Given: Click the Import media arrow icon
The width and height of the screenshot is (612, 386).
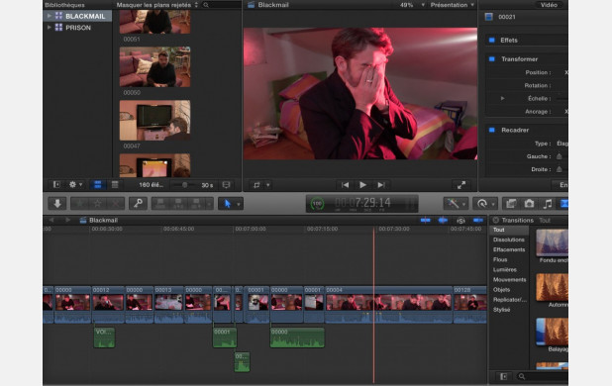Looking at the screenshot, I should click(57, 204).
